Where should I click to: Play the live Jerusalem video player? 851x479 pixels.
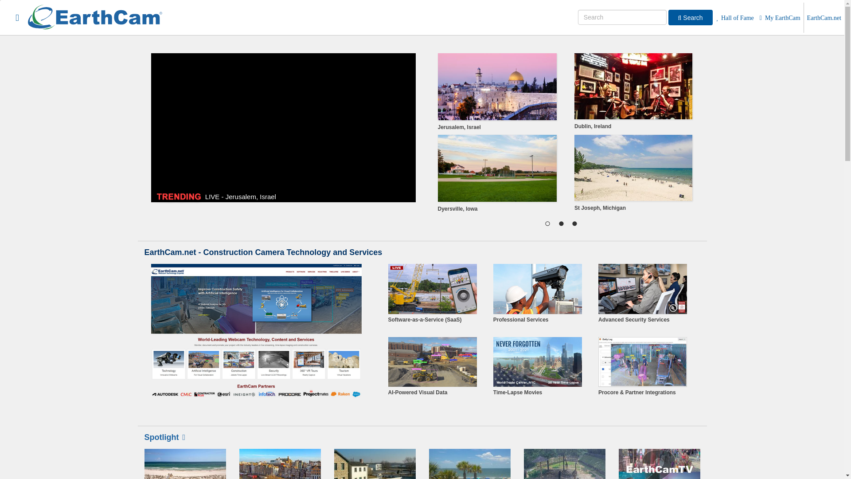click(x=283, y=128)
